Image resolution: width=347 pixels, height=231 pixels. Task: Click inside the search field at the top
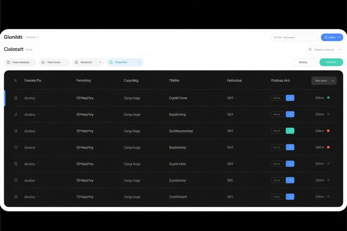click(x=294, y=37)
